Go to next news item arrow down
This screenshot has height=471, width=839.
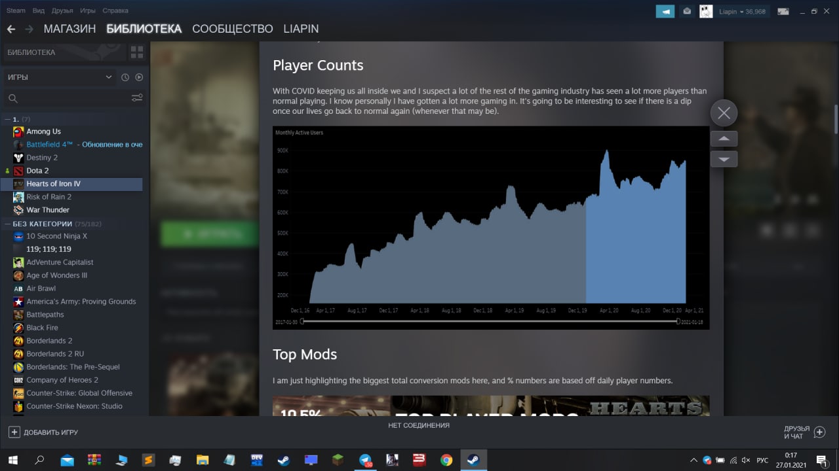point(724,159)
